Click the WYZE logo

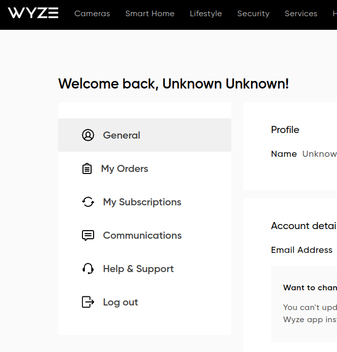pos(33,13)
